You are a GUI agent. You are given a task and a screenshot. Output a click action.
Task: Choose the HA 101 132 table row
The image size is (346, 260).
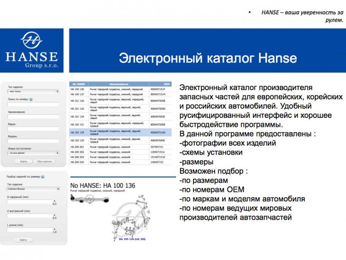121,109
